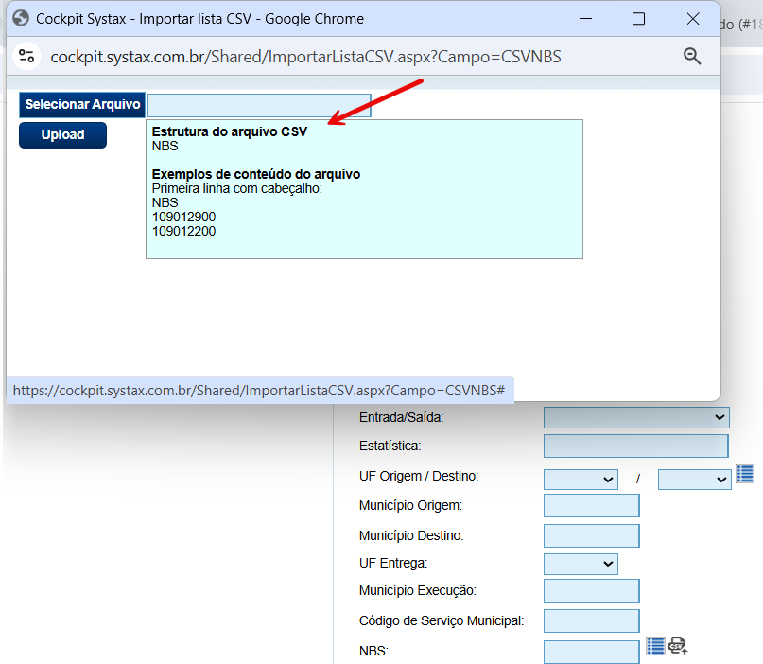Close the Importar lista CSV popup window
763x664 pixels.
click(693, 19)
